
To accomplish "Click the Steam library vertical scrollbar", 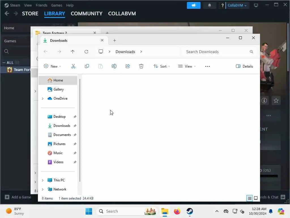I will pyautogui.click(x=288, y=47).
